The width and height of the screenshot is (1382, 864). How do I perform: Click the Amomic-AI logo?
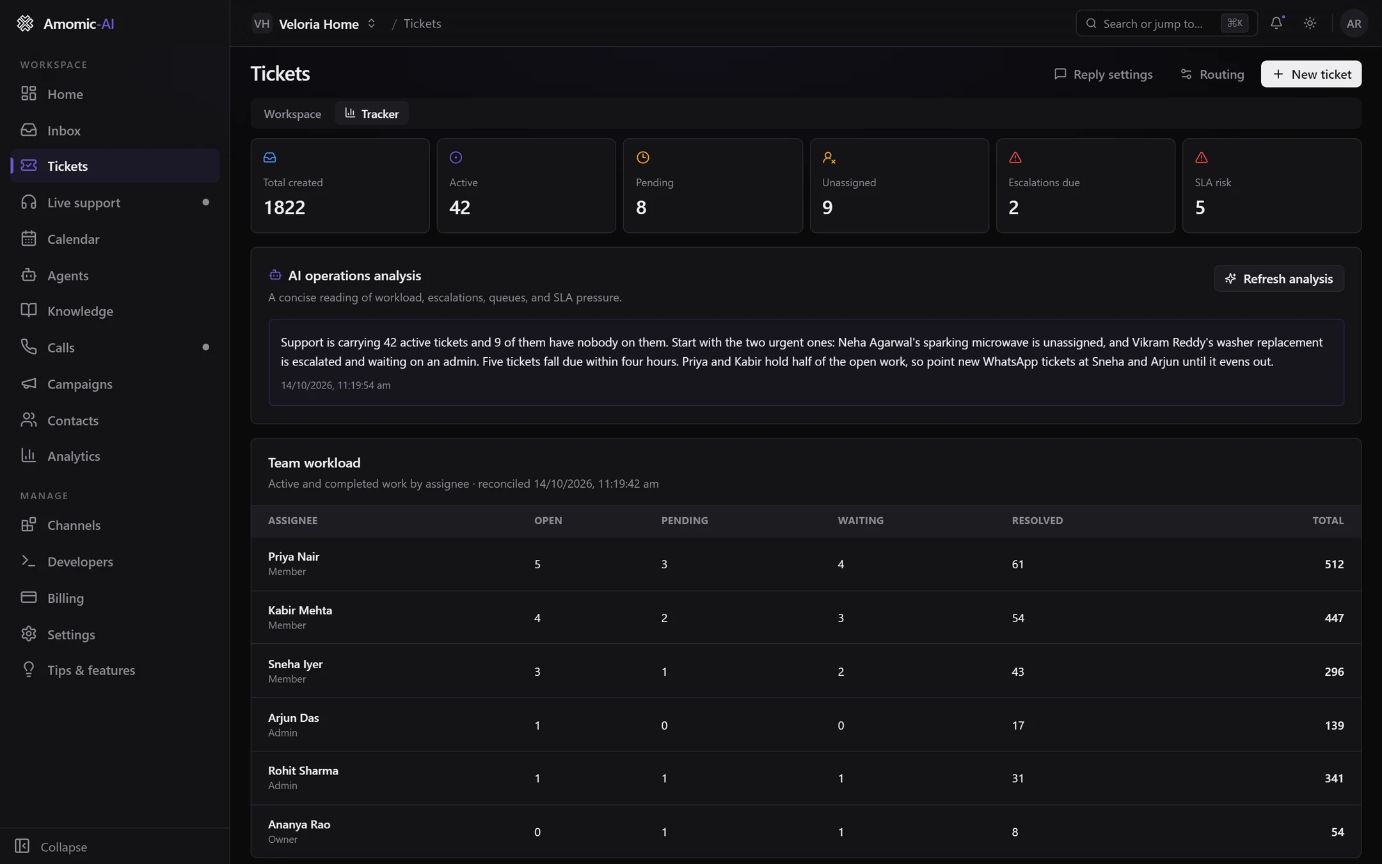[65, 24]
